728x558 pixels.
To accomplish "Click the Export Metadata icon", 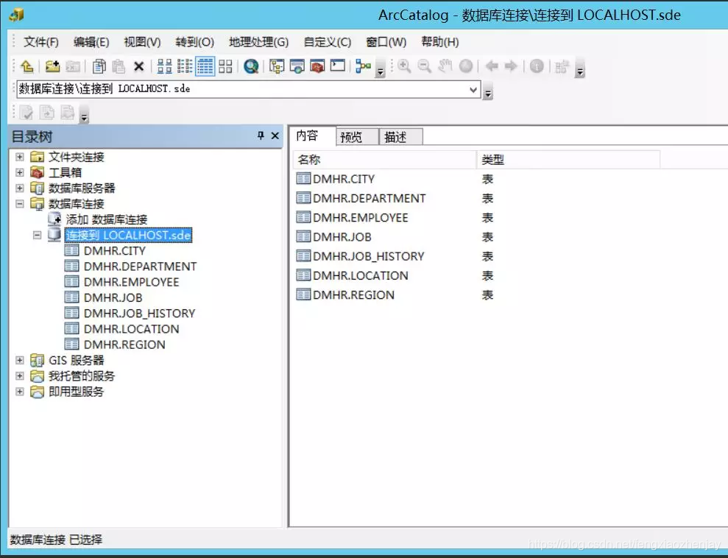I will coord(47,113).
